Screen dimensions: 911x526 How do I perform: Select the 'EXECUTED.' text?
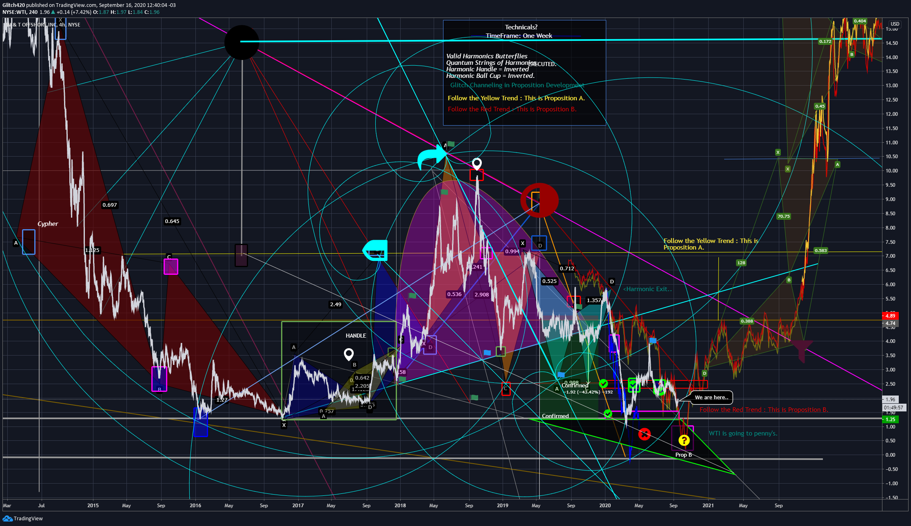coord(543,64)
